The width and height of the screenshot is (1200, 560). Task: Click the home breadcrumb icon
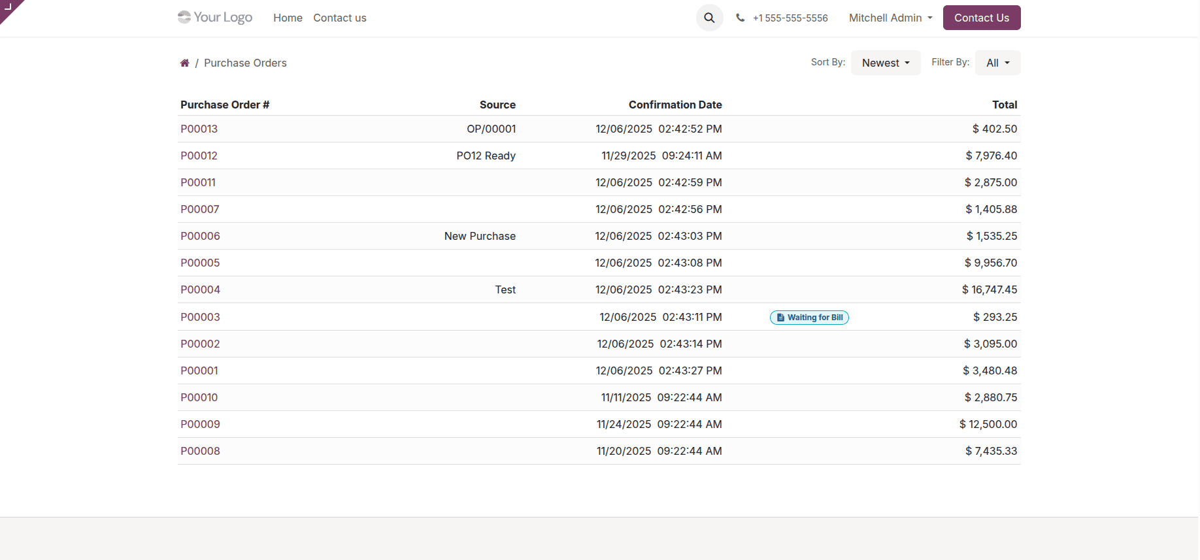pyautogui.click(x=185, y=63)
